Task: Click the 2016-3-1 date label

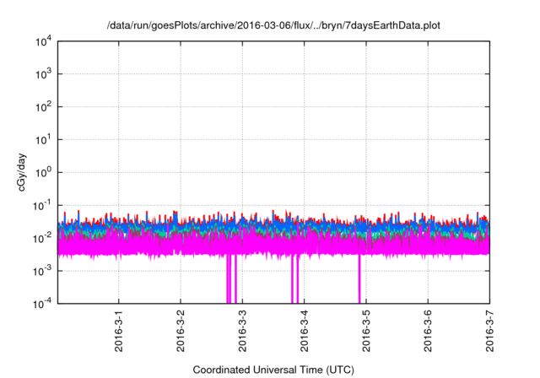Action: tap(119, 331)
